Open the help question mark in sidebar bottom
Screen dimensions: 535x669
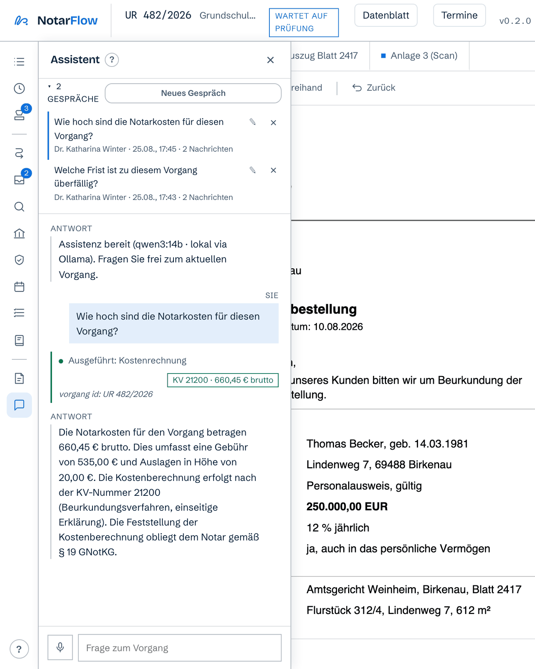[x=19, y=649]
